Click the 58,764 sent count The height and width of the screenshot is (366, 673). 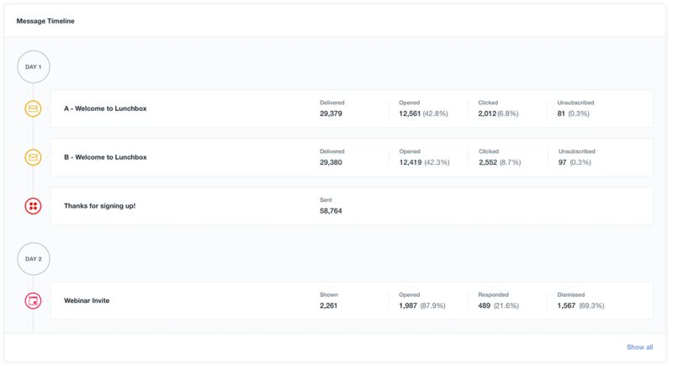click(331, 211)
